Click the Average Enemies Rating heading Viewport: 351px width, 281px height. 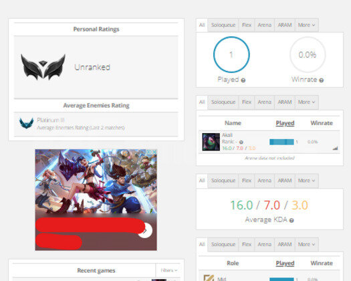[x=96, y=105]
